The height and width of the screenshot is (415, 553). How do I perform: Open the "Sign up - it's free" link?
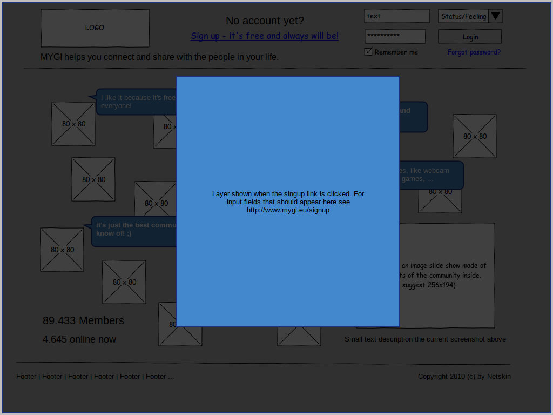click(x=265, y=36)
